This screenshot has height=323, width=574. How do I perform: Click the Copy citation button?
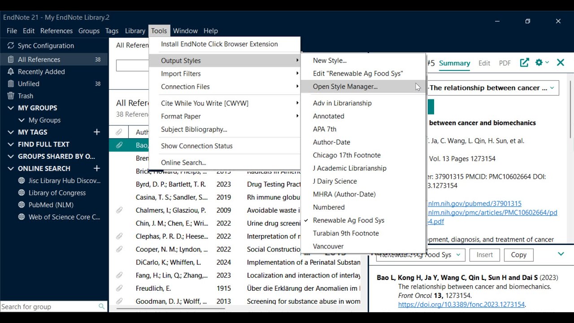[x=519, y=255]
